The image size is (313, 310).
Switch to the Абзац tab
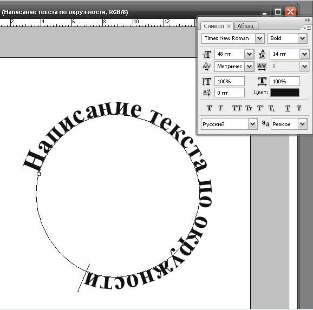[245, 26]
